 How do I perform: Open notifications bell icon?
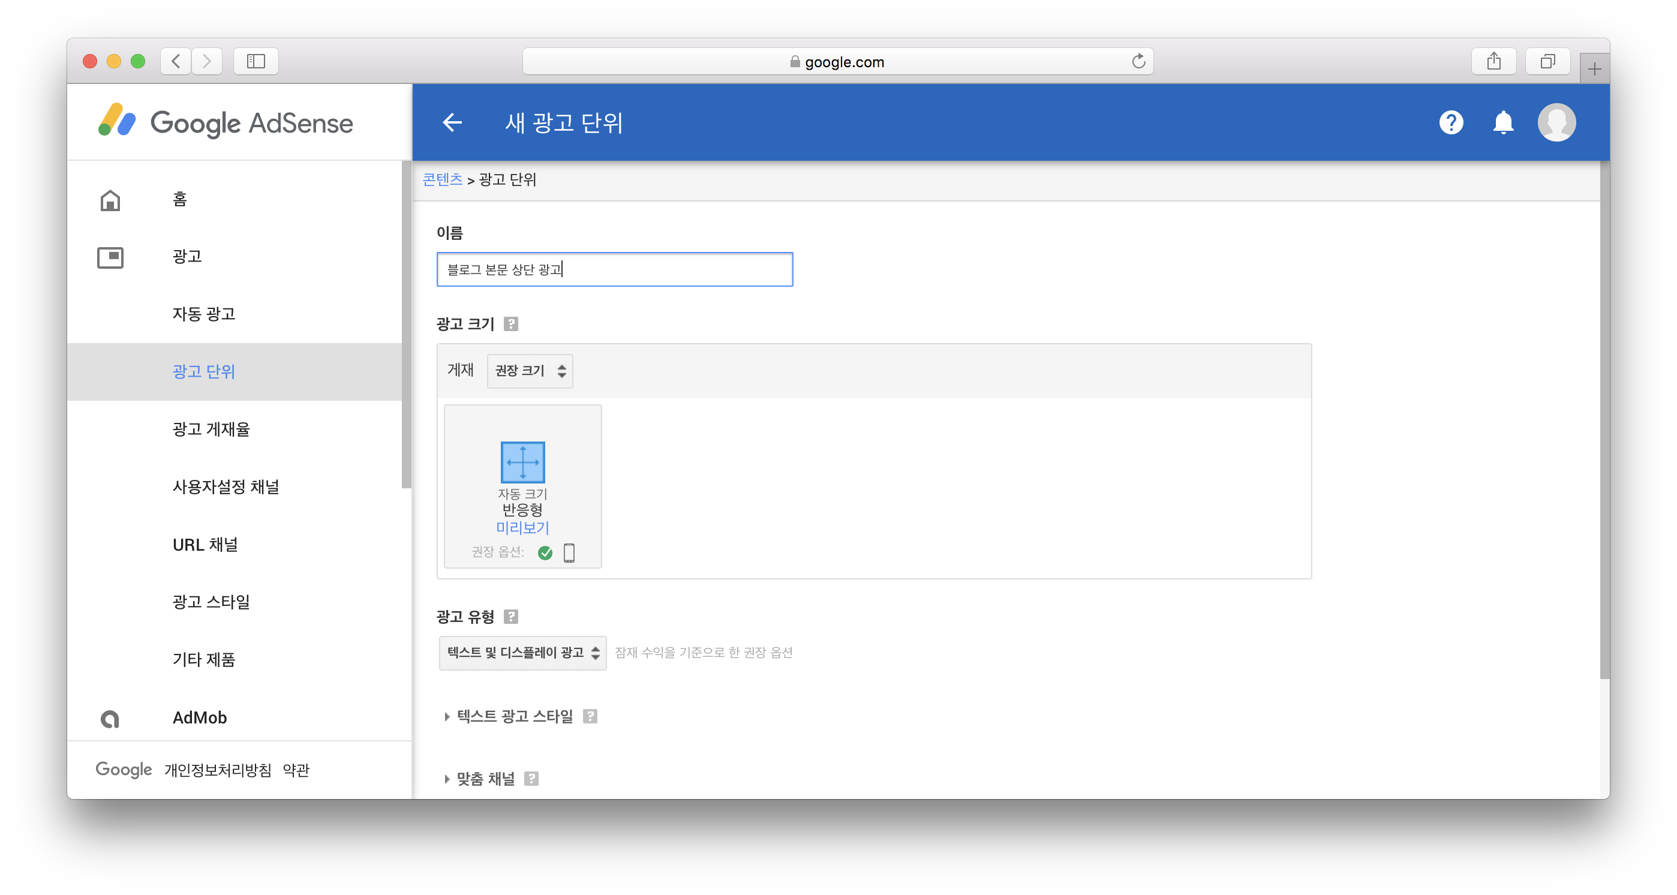point(1502,122)
